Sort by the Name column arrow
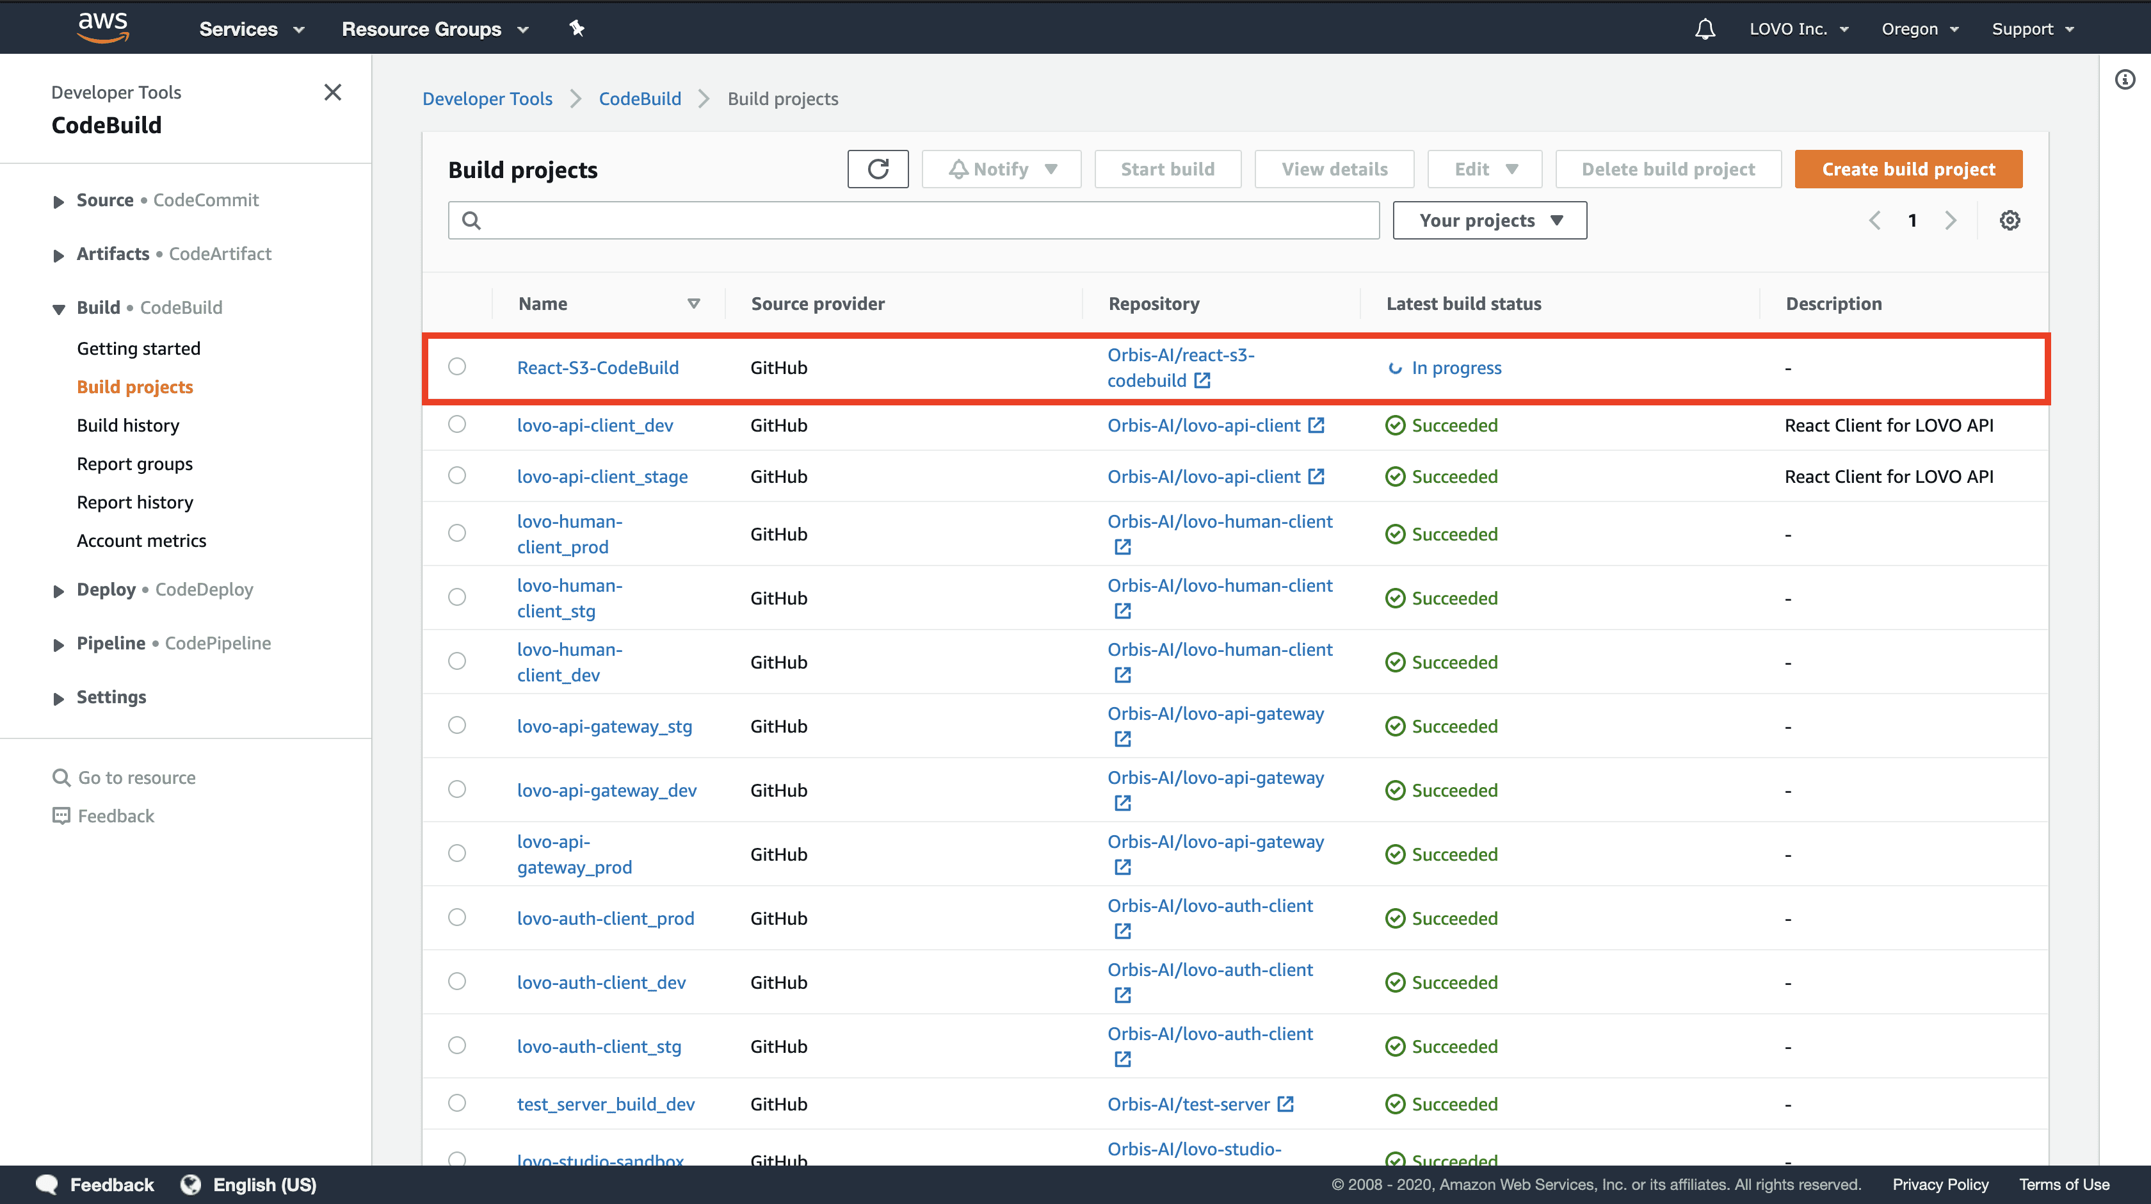The image size is (2151, 1204). [x=693, y=304]
